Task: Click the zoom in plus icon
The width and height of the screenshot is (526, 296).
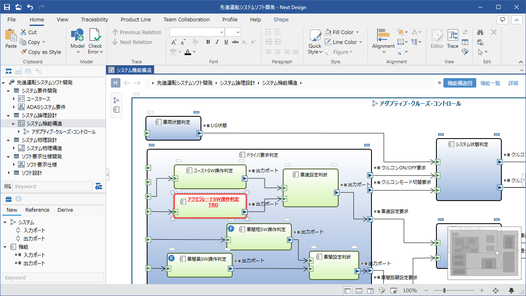Action: click(x=482, y=291)
